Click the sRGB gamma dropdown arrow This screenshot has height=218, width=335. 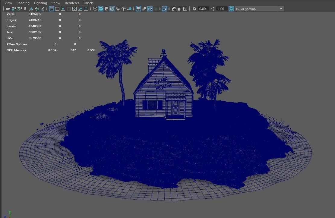point(281,9)
